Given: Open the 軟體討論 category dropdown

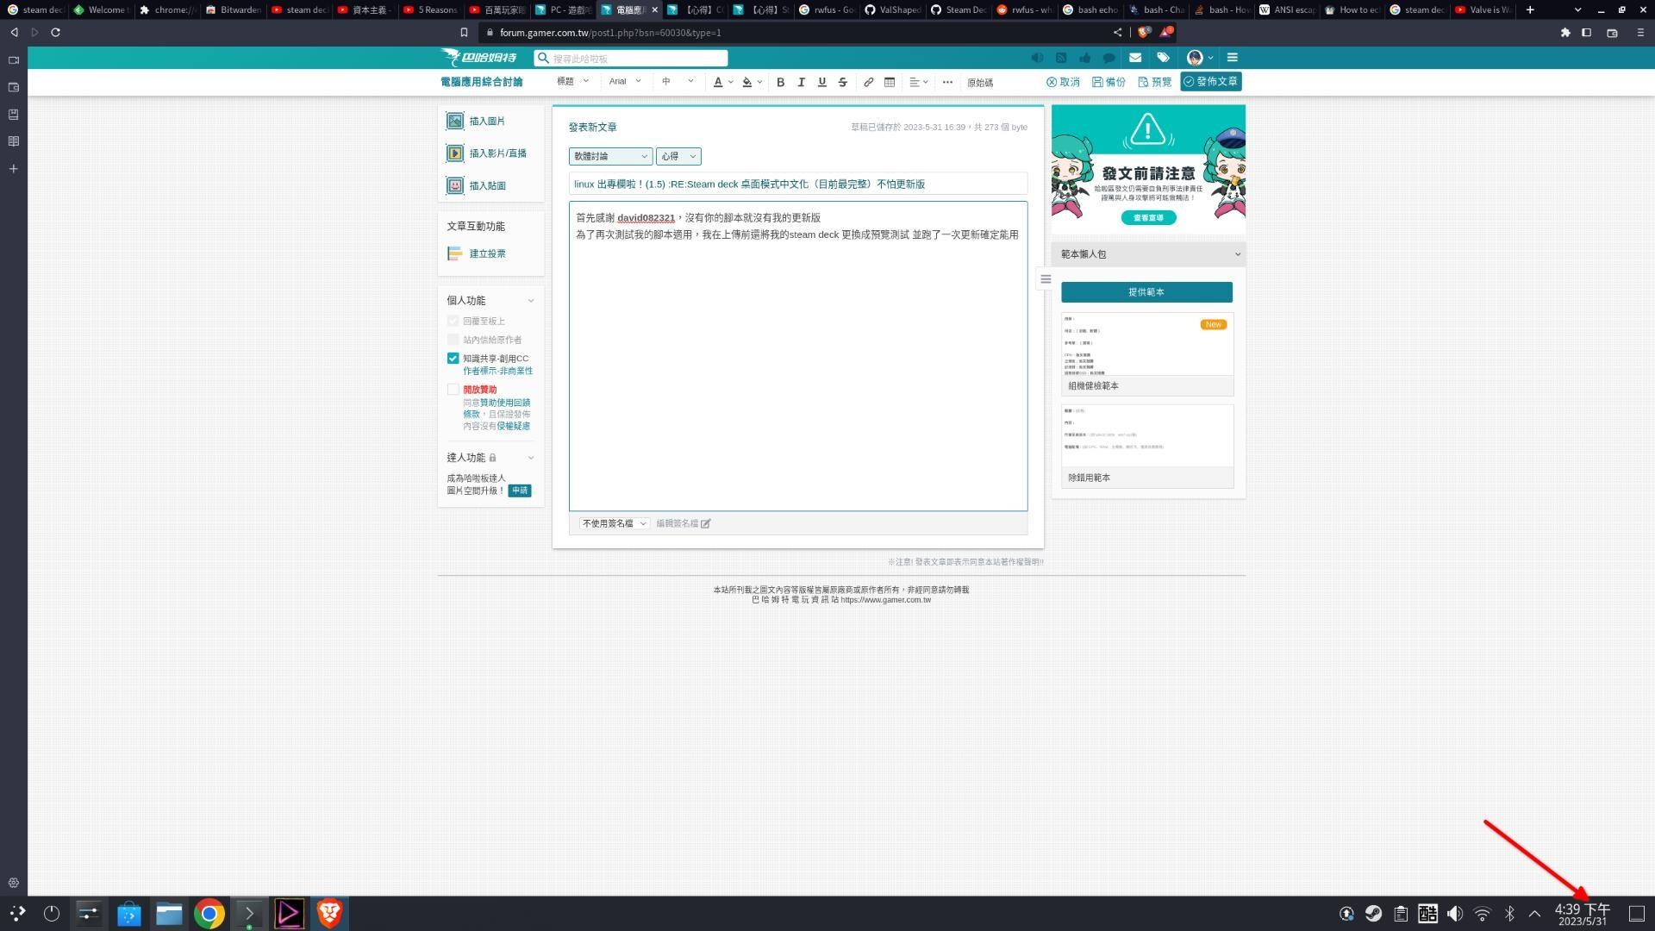Looking at the screenshot, I should tap(609, 156).
